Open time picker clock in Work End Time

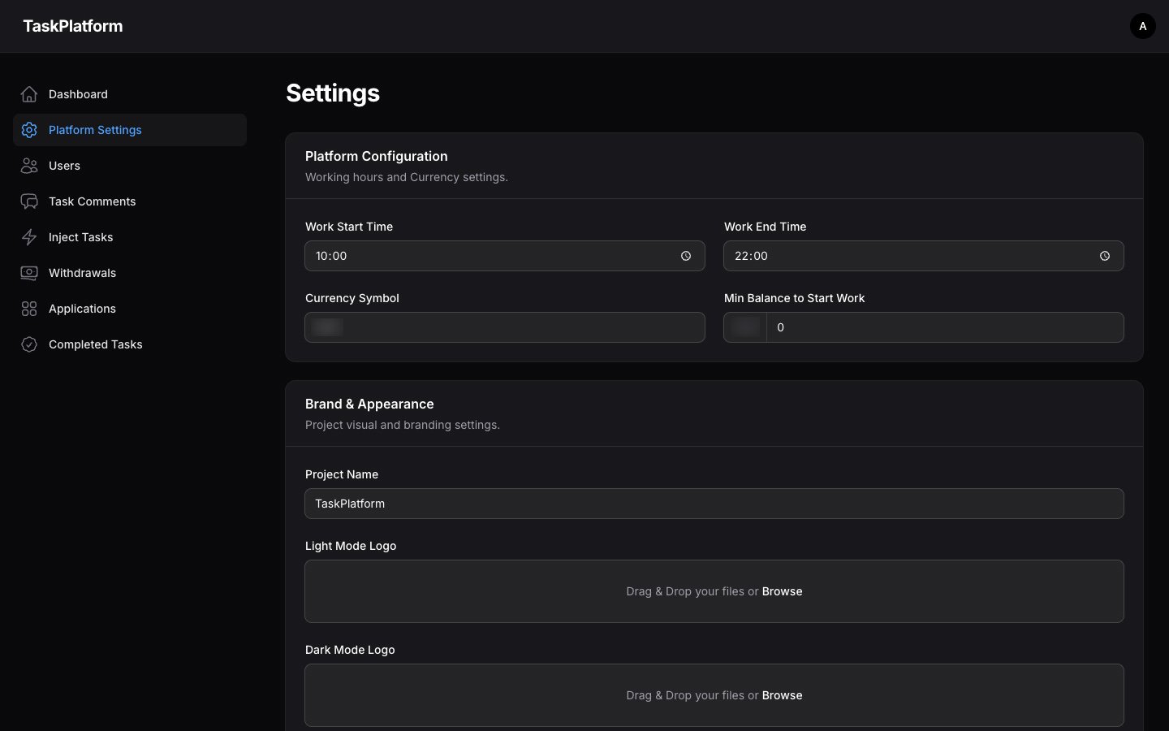coord(1105,256)
